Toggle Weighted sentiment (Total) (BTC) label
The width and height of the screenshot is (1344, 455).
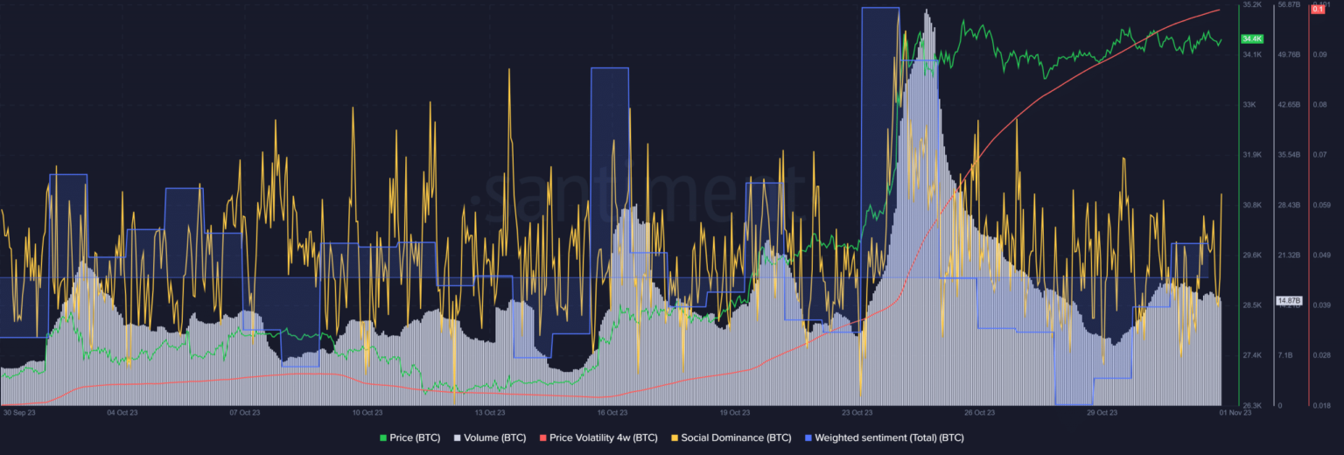[x=891, y=437]
